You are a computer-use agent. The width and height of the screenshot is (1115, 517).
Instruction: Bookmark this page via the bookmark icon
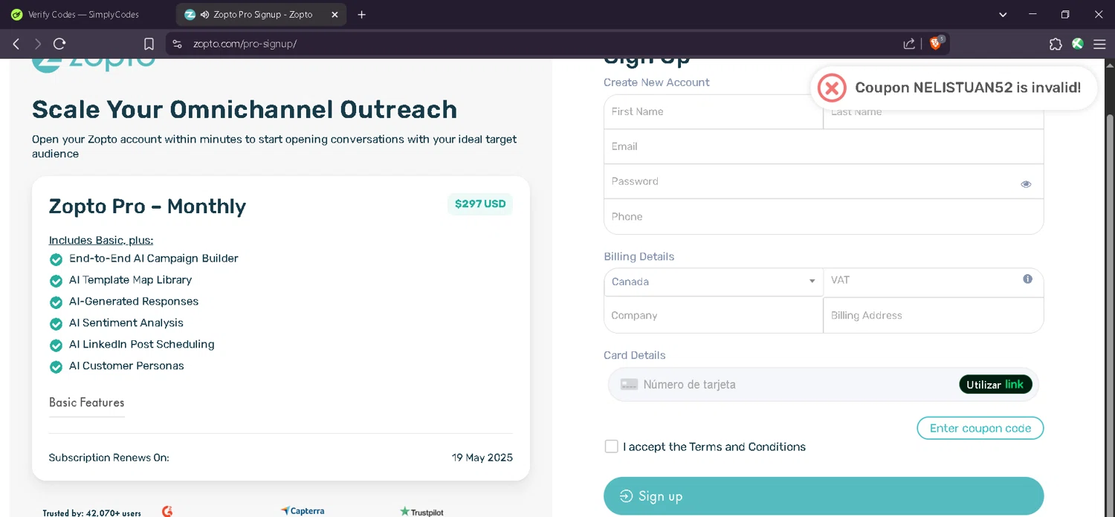pyautogui.click(x=149, y=44)
